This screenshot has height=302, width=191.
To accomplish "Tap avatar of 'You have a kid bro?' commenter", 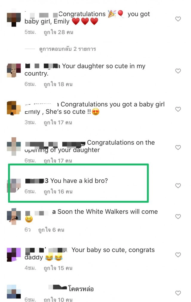I will point(14,186).
